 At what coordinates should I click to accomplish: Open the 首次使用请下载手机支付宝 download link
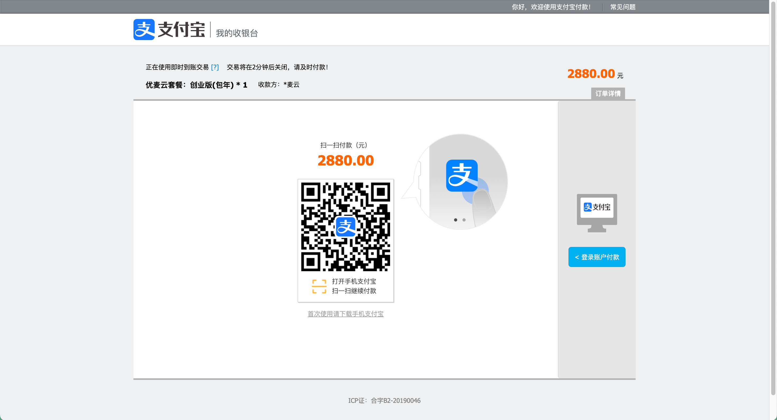pyautogui.click(x=345, y=314)
